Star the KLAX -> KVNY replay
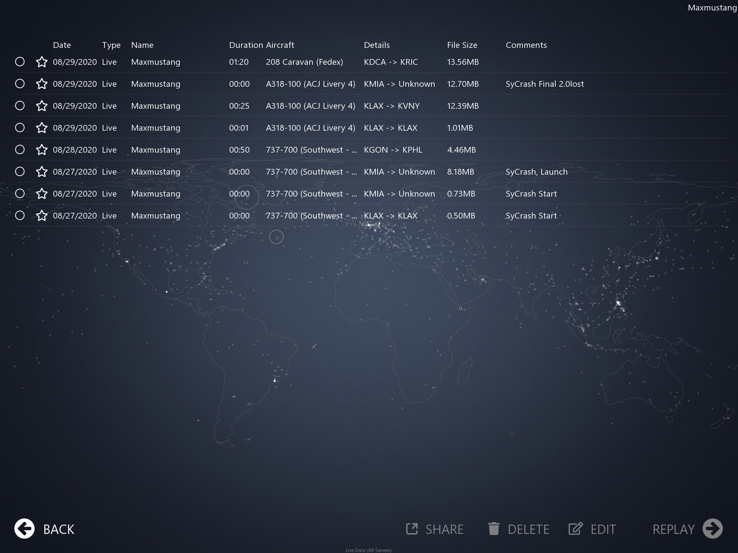 [x=42, y=106]
